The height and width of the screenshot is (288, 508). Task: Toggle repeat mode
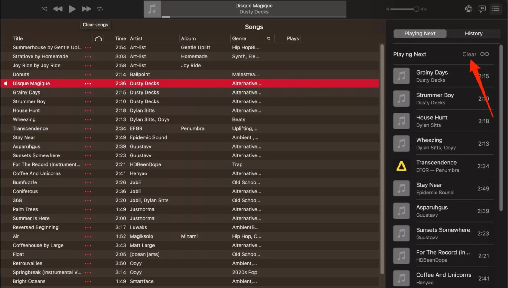coord(100,9)
